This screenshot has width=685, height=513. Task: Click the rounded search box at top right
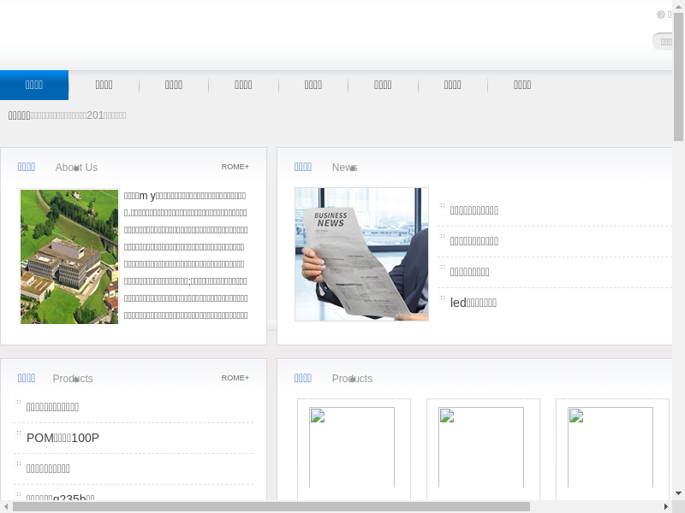664,42
